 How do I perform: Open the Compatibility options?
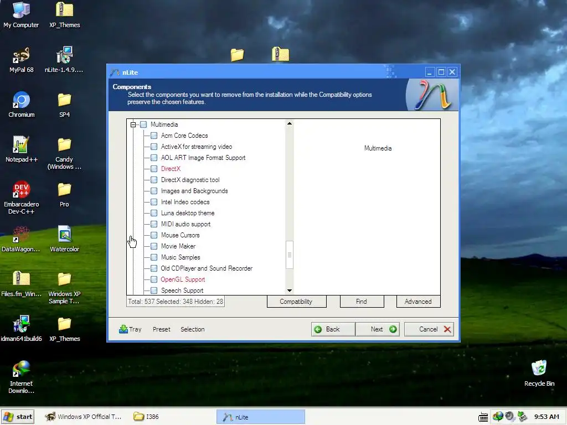(297, 302)
